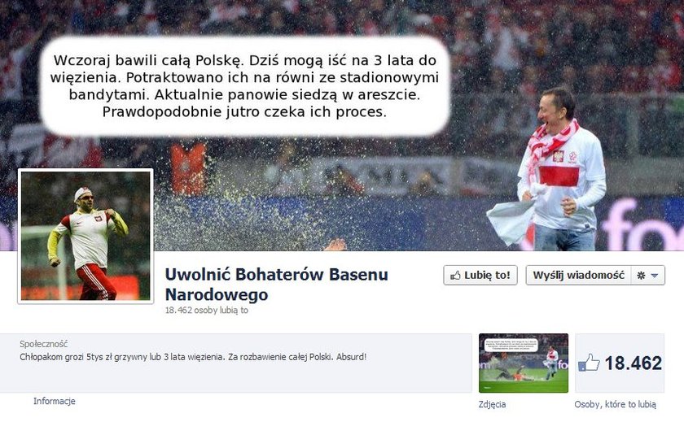
Task: Click page title Uwolnić Bohaterów Basenu Narodowego
Action: click(276, 285)
